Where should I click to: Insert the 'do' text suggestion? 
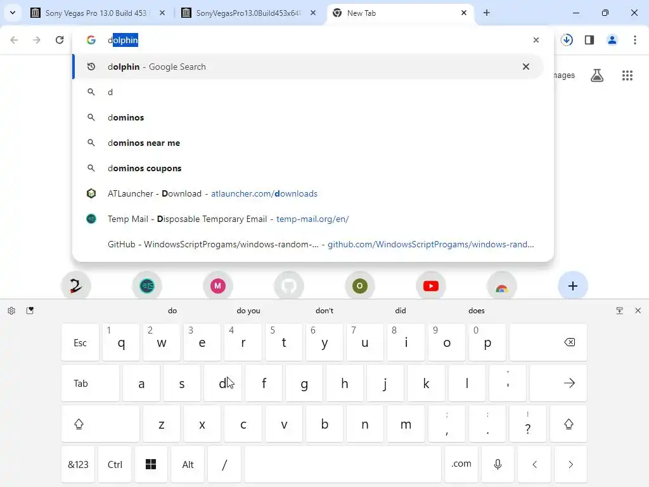coord(172,311)
